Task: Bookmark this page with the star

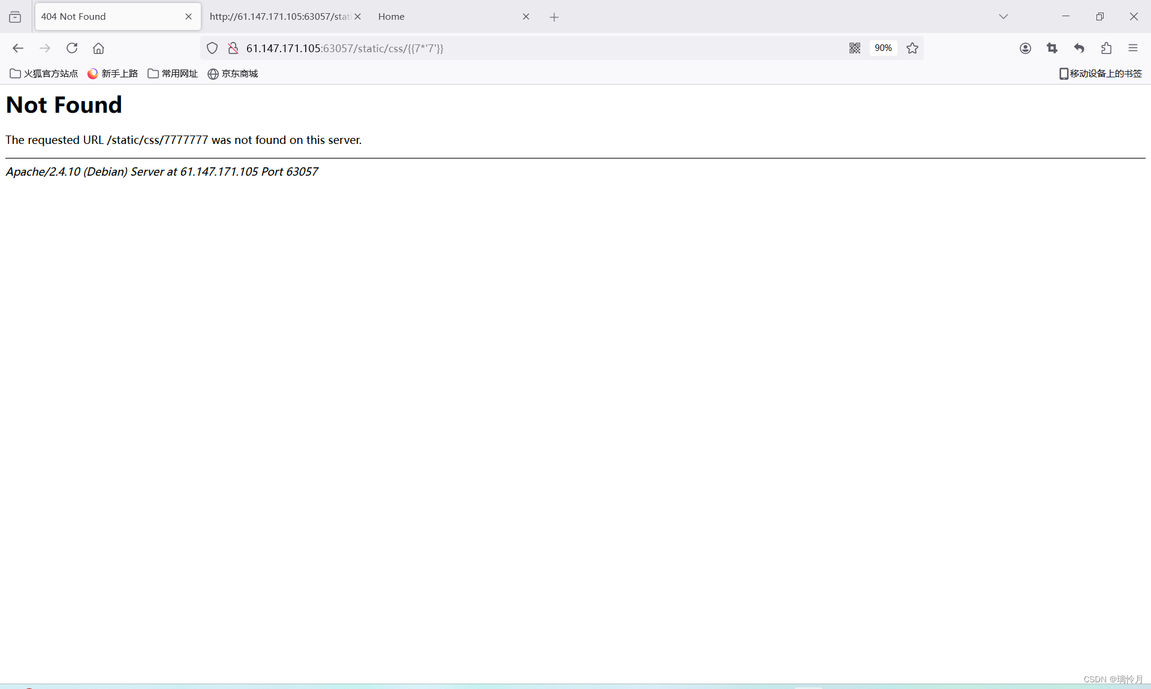Action: pos(912,48)
